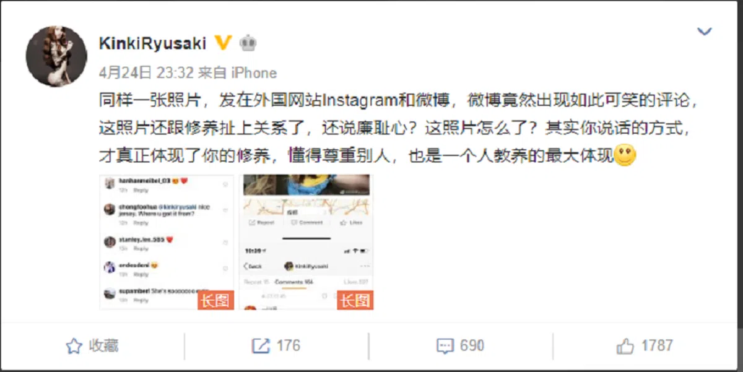743x372 pixels.
Task: Click the repost count 176
Action: 288,345
